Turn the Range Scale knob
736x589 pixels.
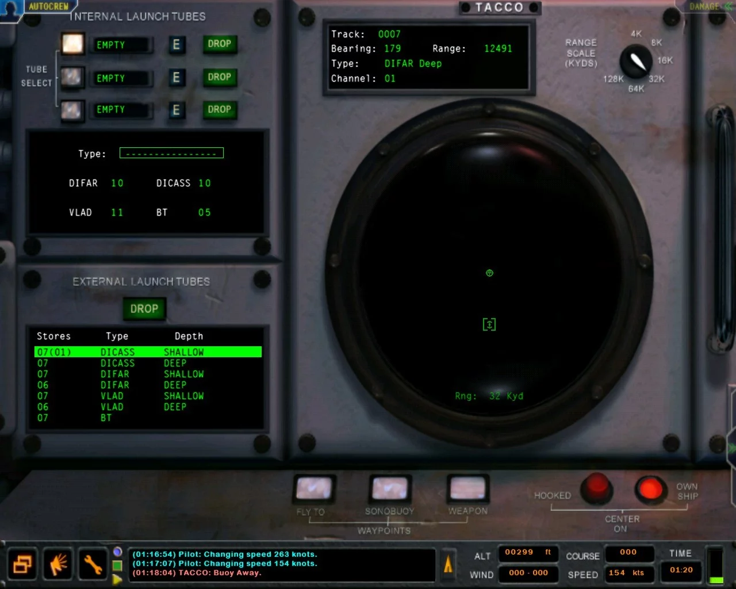point(636,62)
